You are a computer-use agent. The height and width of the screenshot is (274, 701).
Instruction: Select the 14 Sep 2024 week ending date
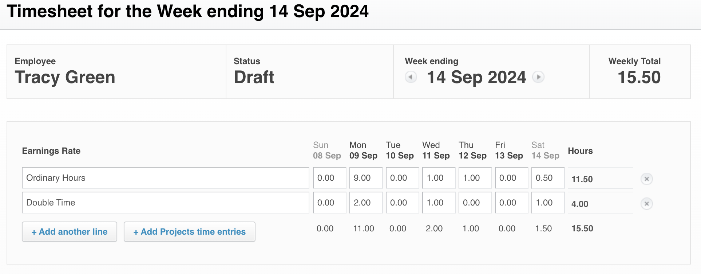(476, 77)
